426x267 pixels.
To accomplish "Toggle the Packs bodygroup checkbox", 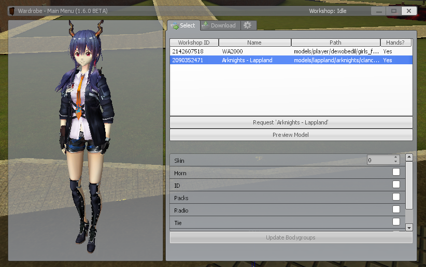I will pyautogui.click(x=396, y=197).
